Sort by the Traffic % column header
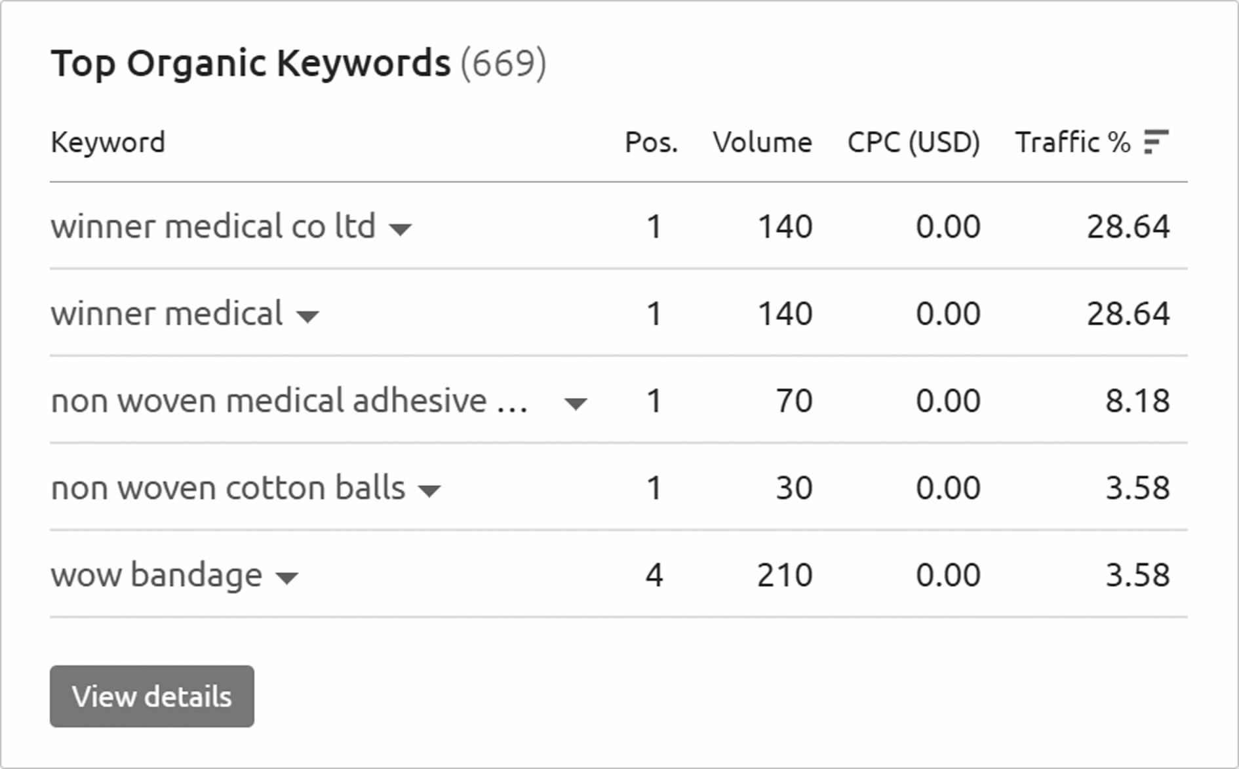The image size is (1239, 769). pyautogui.click(x=1072, y=142)
